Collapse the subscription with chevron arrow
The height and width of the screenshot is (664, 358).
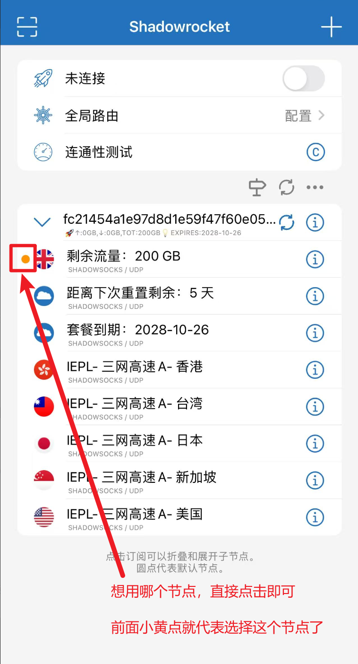click(x=43, y=221)
